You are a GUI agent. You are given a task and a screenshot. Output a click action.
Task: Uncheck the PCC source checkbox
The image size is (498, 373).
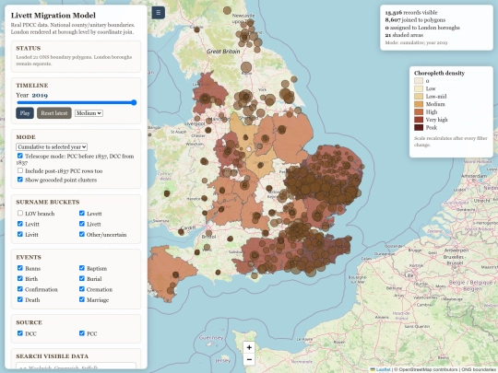point(82,333)
